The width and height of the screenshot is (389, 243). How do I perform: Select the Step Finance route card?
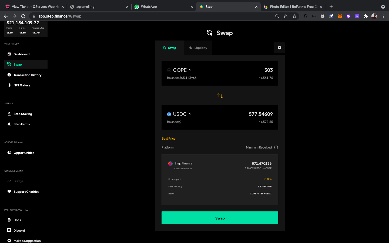[220, 180]
